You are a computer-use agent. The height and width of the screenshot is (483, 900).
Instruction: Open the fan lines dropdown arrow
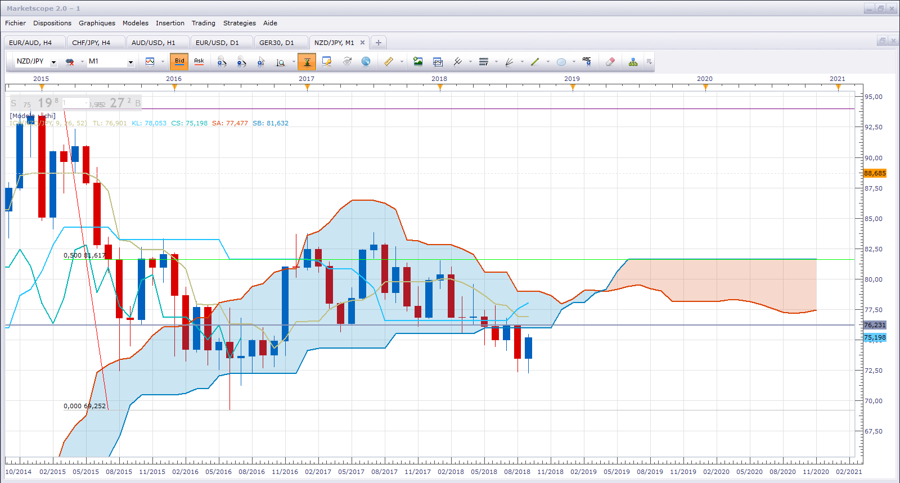522,62
